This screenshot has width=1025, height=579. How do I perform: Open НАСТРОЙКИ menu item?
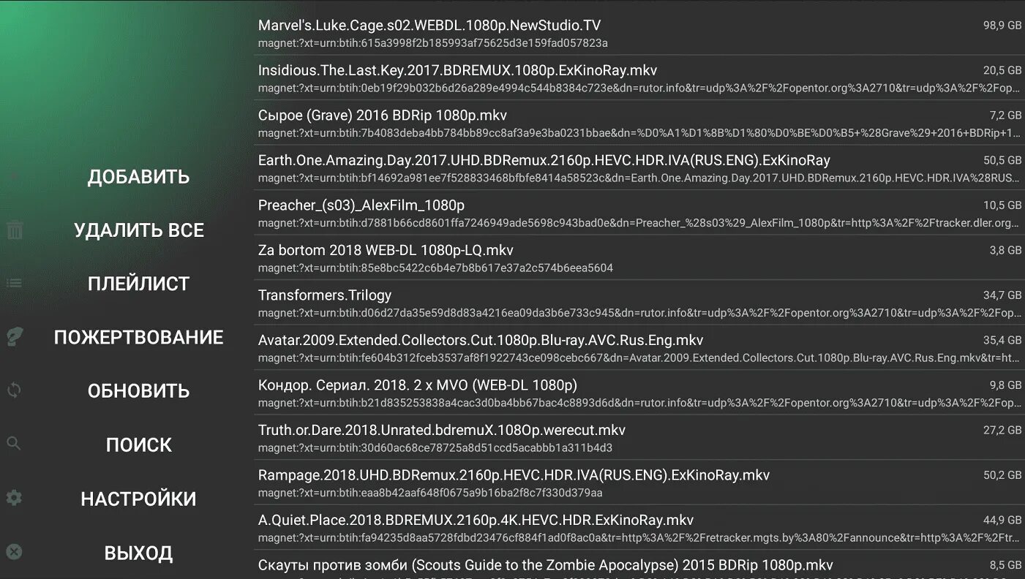(138, 499)
